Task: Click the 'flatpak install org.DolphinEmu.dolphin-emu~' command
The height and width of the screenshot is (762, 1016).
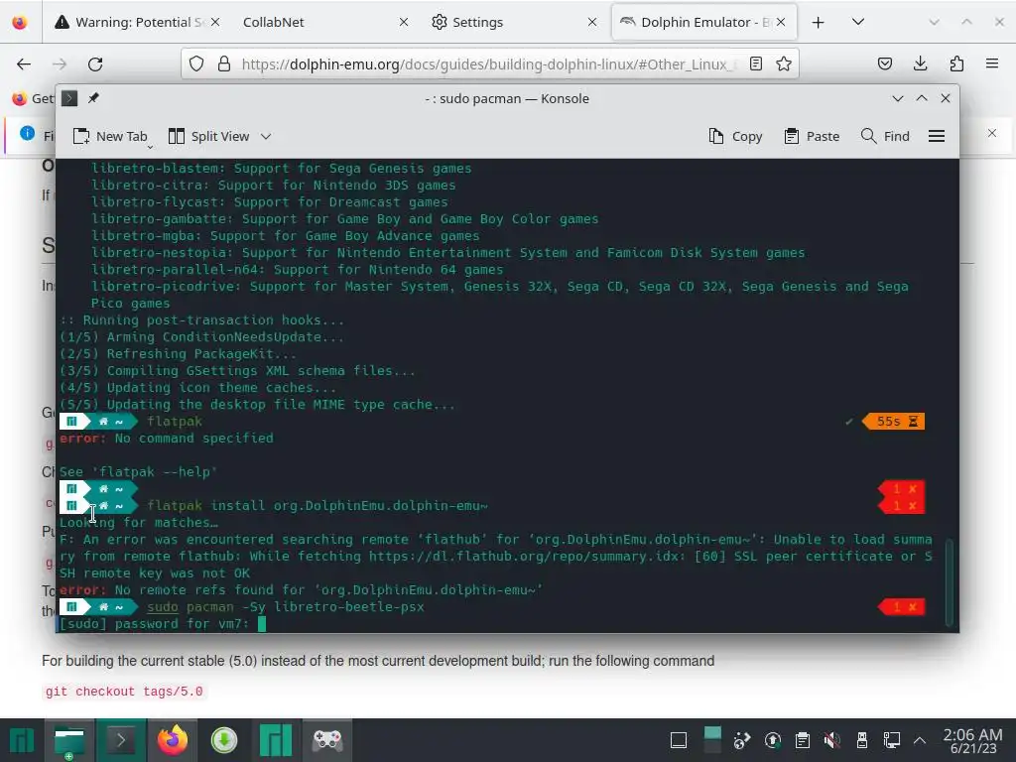Action: point(317,505)
